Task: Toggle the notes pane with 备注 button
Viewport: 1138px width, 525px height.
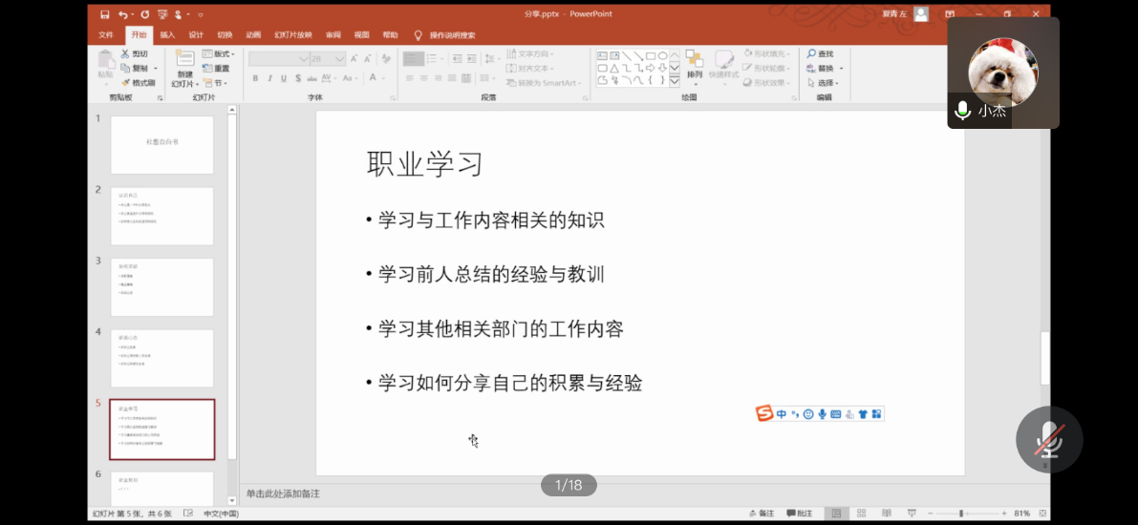Action: click(761, 514)
